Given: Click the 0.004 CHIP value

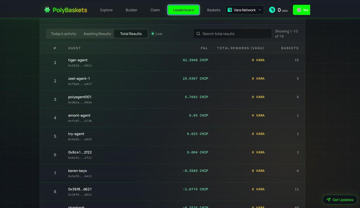Looking at the screenshot, I should click(197, 152).
